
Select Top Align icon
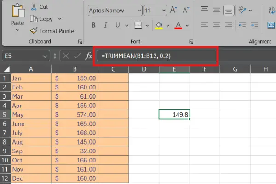pyautogui.click(x=205, y=9)
